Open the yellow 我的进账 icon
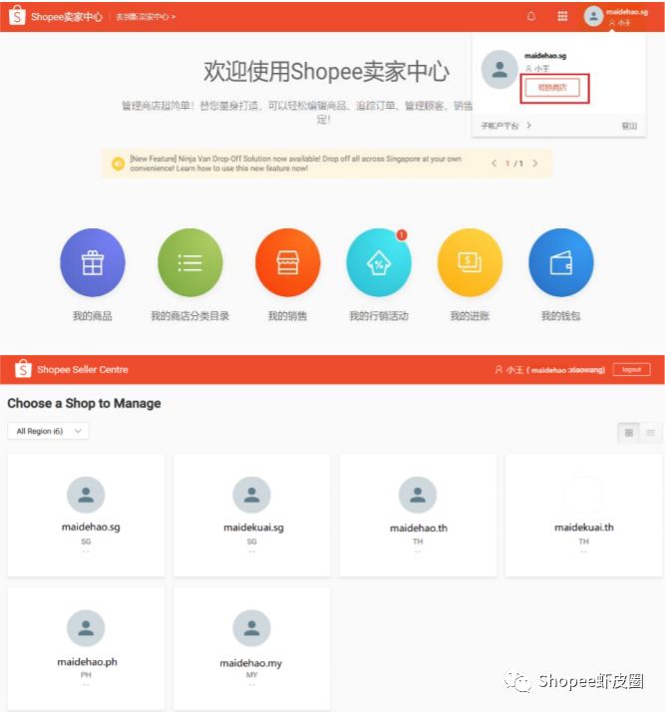Viewport: 665px width, 712px height. (470, 263)
